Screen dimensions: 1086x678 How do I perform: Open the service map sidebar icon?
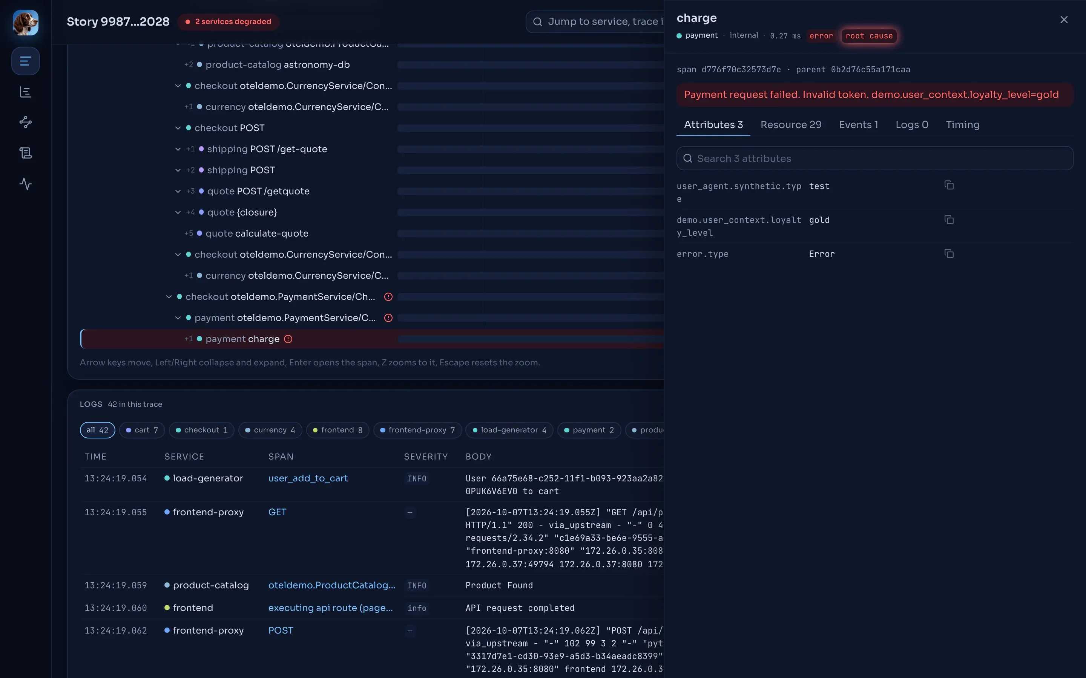tap(26, 122)
